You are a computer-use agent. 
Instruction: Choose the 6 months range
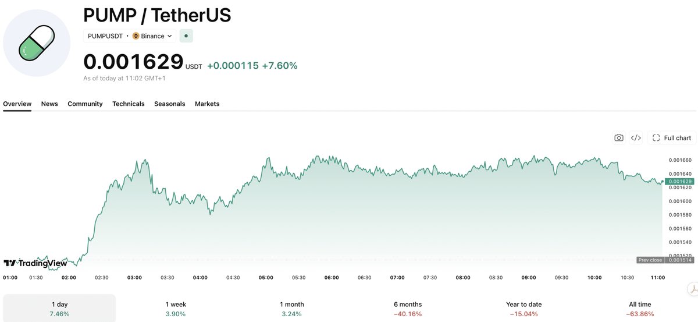(408, 309)
